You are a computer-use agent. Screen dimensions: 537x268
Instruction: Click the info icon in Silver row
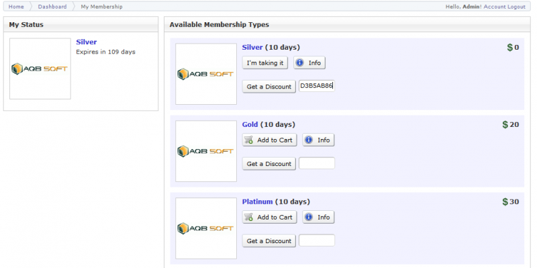299,62
